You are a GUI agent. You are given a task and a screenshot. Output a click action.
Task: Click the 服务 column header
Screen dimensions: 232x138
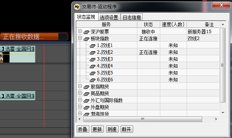[107, 24]
